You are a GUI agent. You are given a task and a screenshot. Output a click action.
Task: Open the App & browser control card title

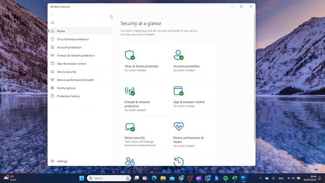[x=189, y=102]
